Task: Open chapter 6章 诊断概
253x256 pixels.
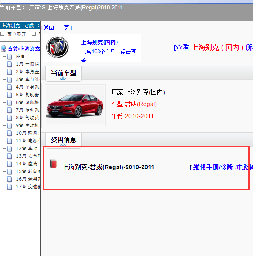Action: [27, 103]
